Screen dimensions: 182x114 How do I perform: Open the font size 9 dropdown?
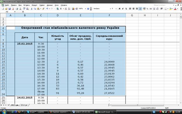[116, 9]
